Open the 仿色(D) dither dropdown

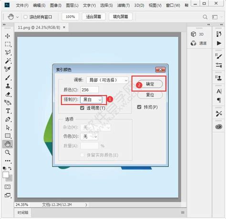point(89,136)
